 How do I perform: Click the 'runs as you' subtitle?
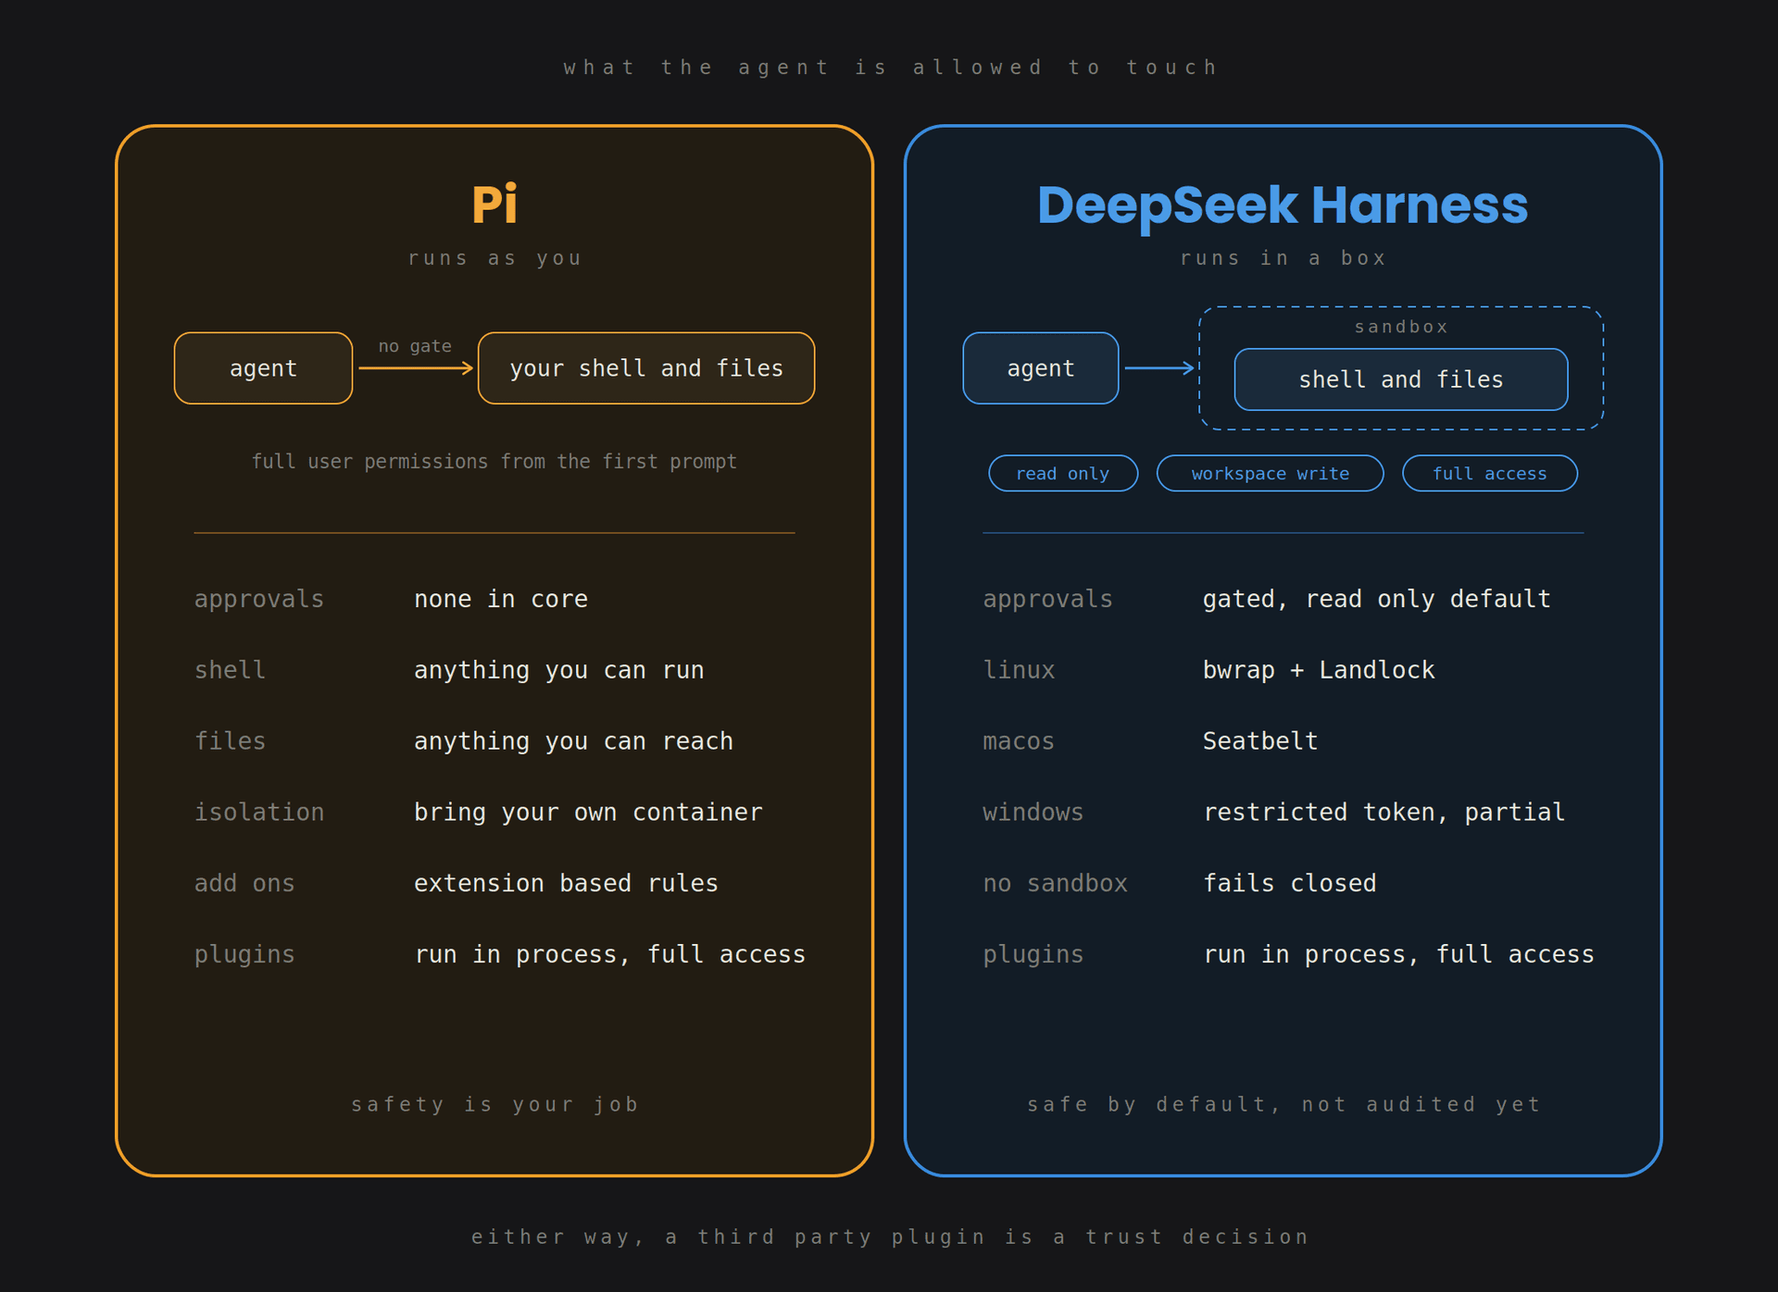(x=495, y=258)
